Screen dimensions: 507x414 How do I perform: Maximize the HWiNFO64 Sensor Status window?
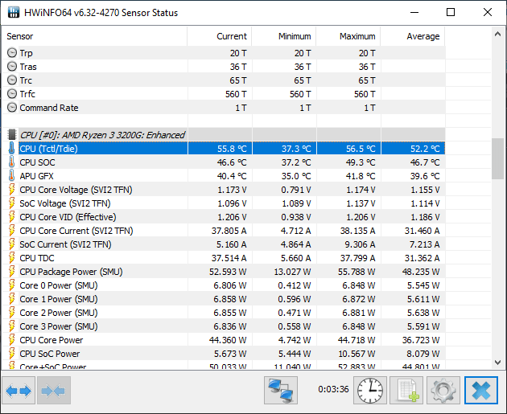click(451, 13)
